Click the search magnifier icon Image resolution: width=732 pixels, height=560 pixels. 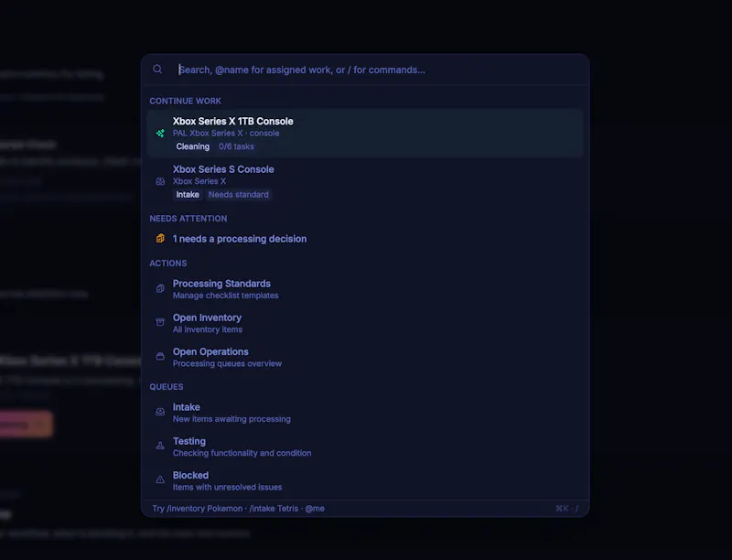point(157,70)
